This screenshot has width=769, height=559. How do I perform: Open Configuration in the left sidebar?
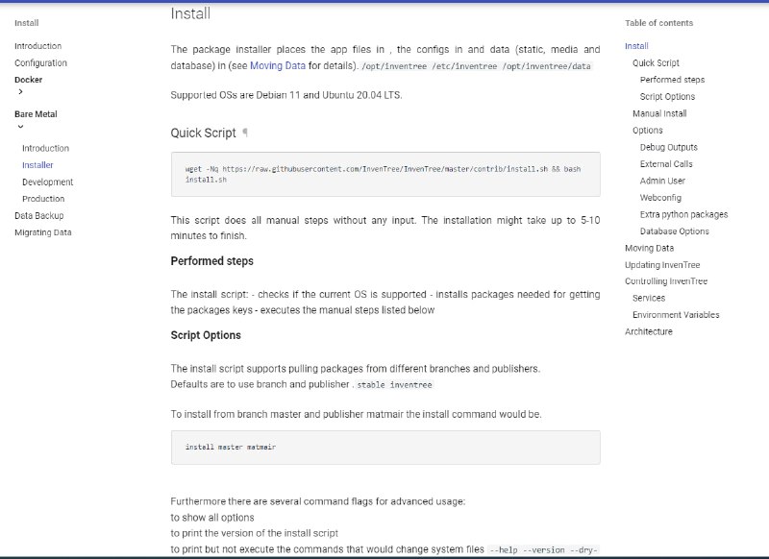pyautogui.click(x=40, y=63)
